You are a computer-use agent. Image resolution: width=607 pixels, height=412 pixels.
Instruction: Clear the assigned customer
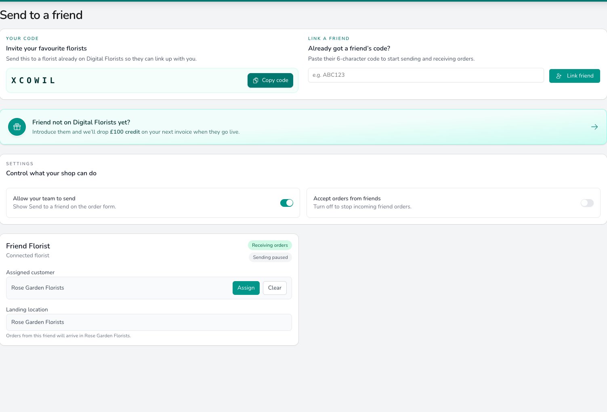point(275,288)
